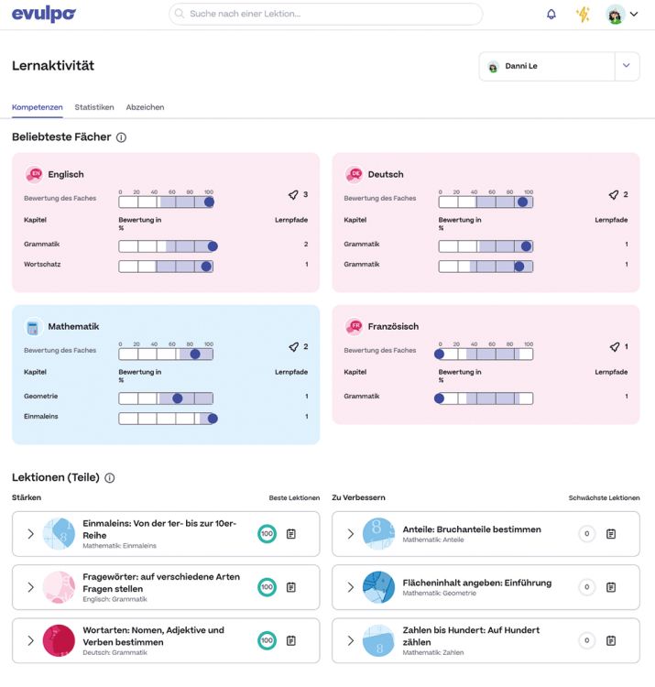Click the Englisch Grammatik rating slider
Image resolution: width=655 pixels, height=687 pixels.
[167, 246]
